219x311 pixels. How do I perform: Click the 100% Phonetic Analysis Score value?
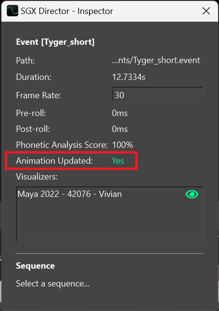(122, 145)
